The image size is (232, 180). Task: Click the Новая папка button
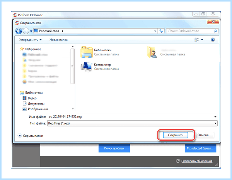[58, 40]
